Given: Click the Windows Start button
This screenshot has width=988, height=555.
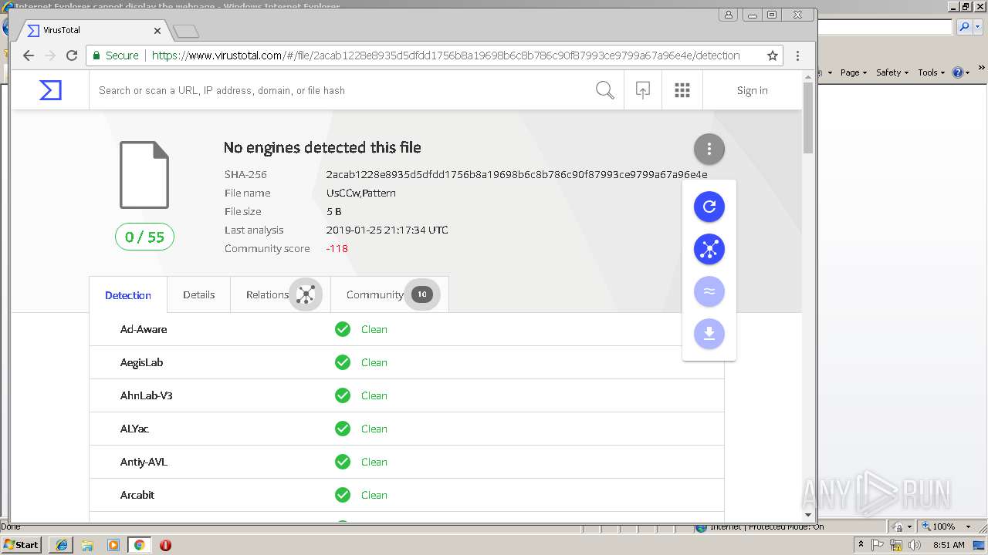Looking at the screenshot, I should coord(22,544).
